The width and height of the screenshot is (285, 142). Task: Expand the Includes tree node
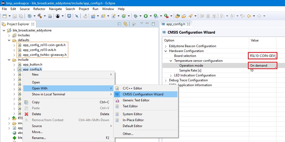click(9, 35)
